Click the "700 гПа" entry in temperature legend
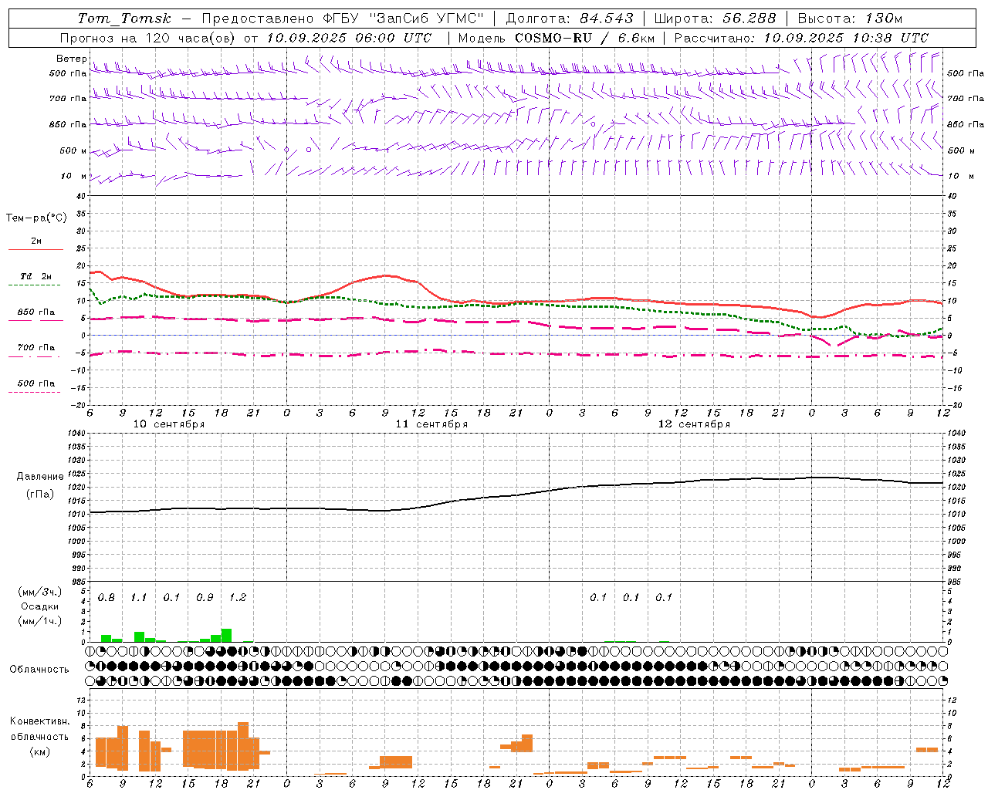Viewport: 988px width, 790px height. [36, 347]
